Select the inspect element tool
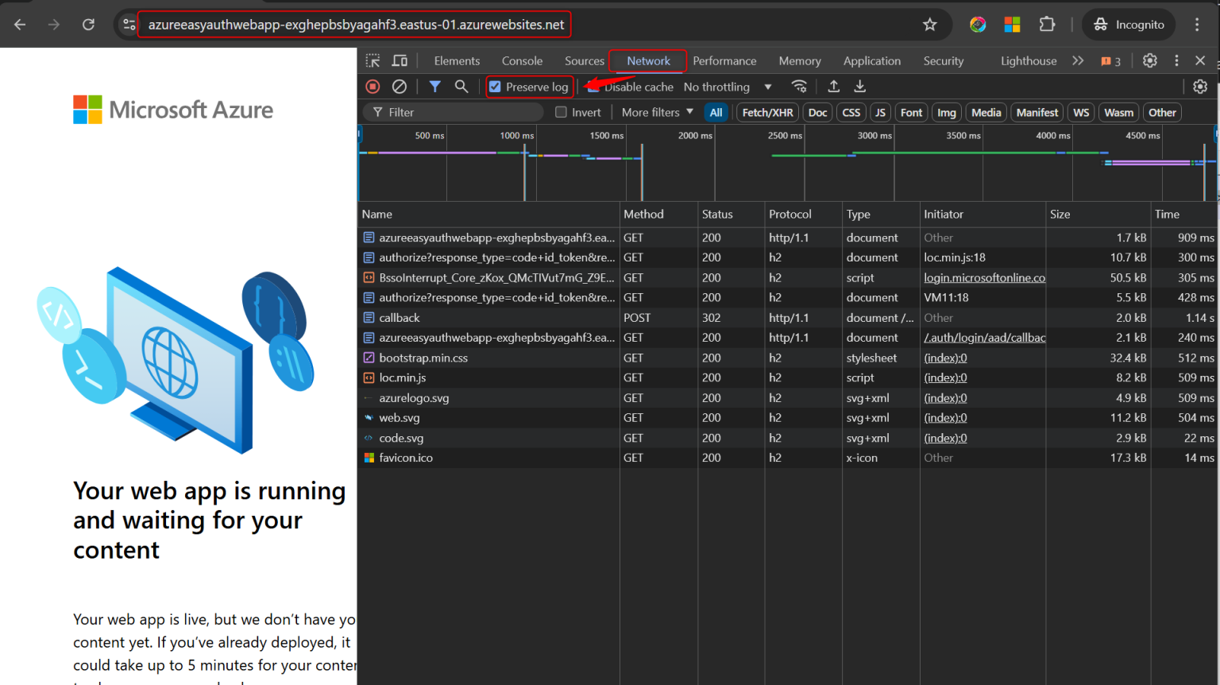The height and width of the screenshot is (685, 1220). [x=372, y=60]
